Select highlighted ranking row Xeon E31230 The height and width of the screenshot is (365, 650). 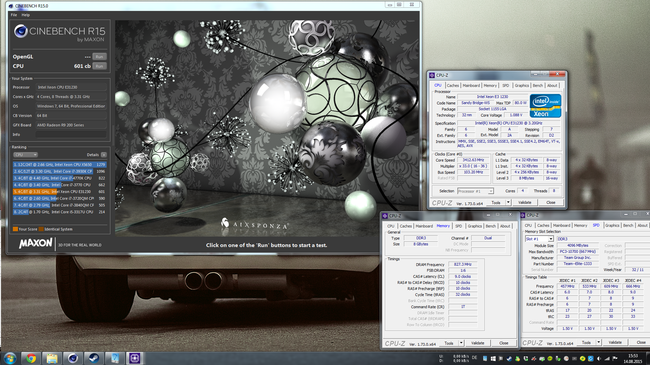[60, 192]
